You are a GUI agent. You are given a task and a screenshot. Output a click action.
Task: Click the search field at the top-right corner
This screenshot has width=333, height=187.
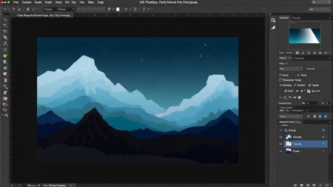point(321,2)
